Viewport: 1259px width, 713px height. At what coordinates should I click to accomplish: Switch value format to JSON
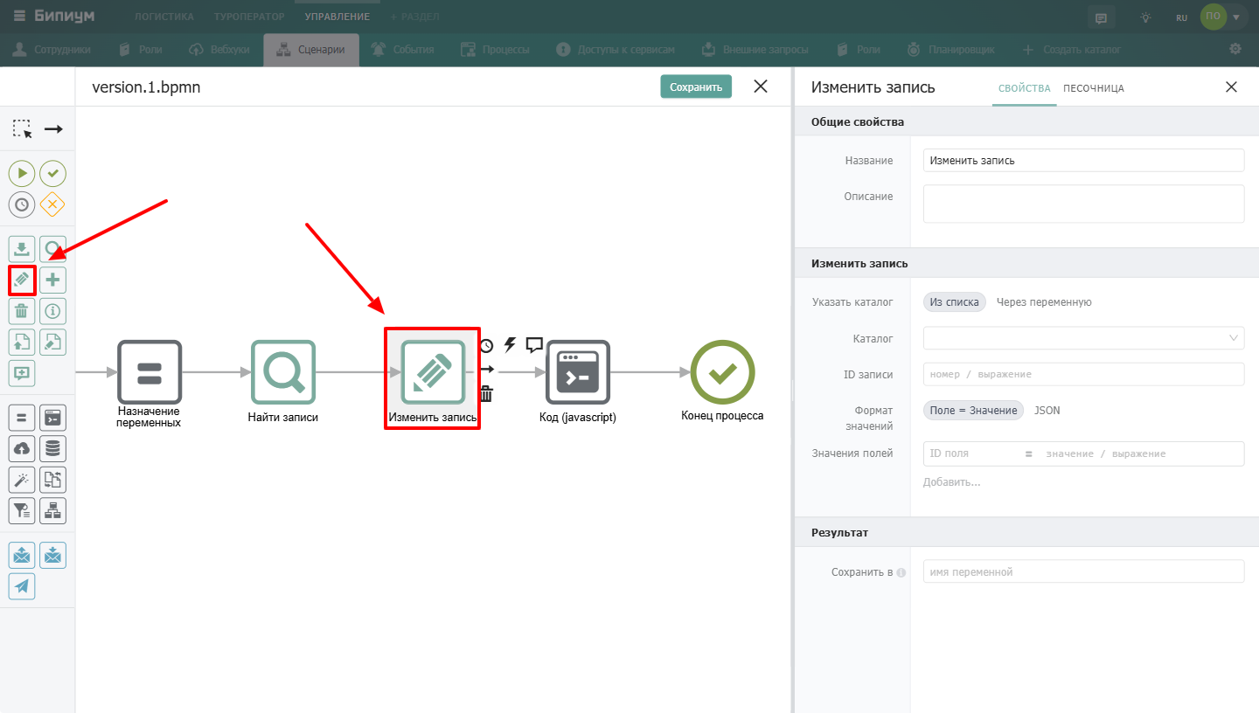[x=1047, y=411]
